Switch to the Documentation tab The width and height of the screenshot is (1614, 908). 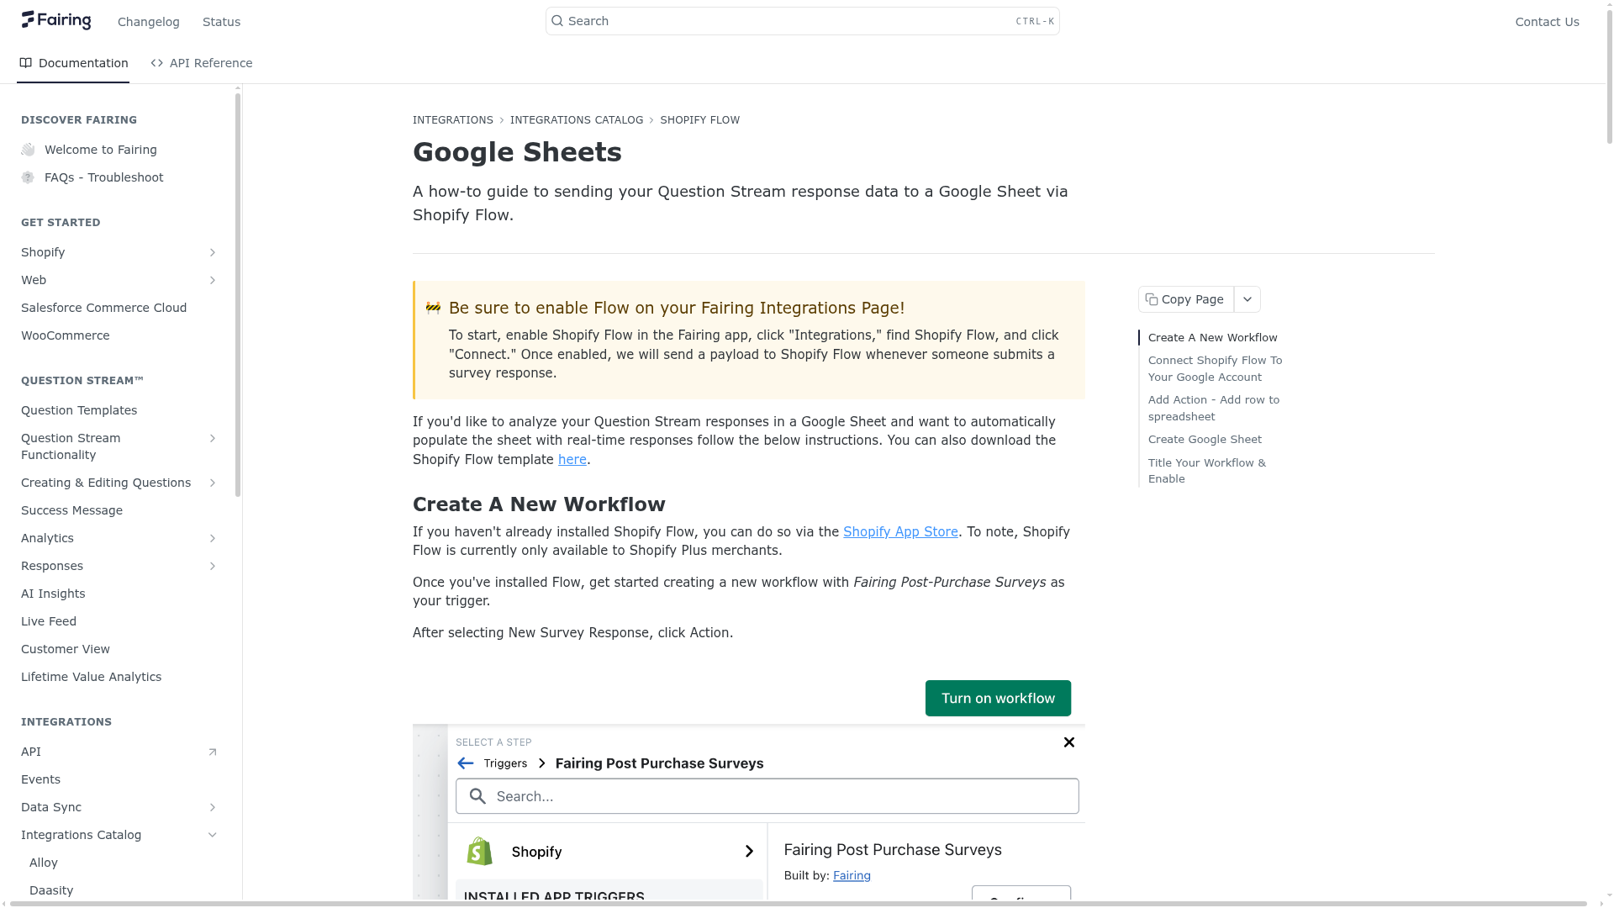point(73,63)
